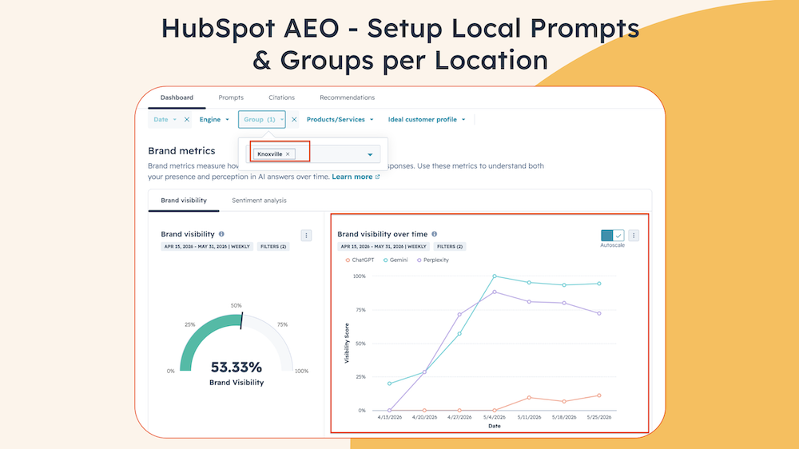This screenshot has width=799, height=449.
Task: Clear the Date filter with its X
Action: 187,119
